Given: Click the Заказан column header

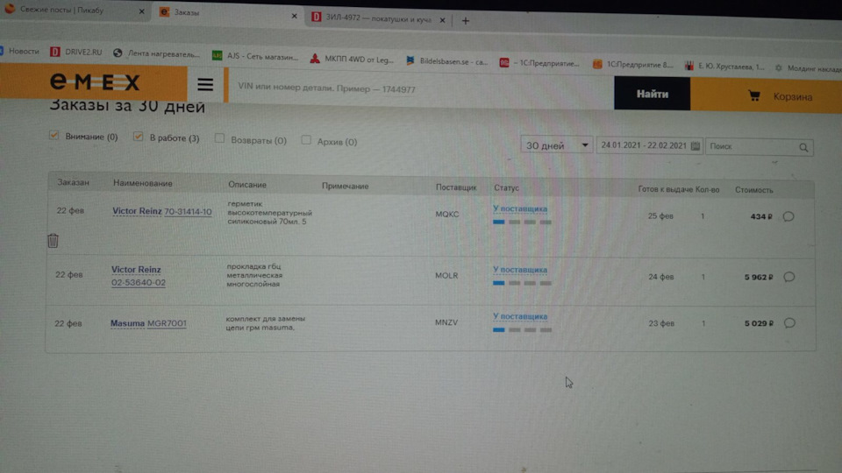Looking at the screenshot, I should pos(73,182).
